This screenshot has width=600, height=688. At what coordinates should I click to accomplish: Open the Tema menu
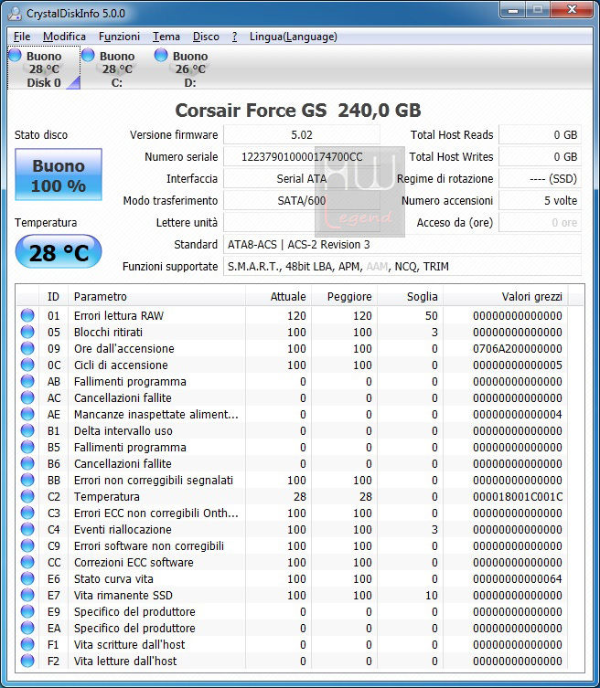pyautogui.click(x=166, y=37)
